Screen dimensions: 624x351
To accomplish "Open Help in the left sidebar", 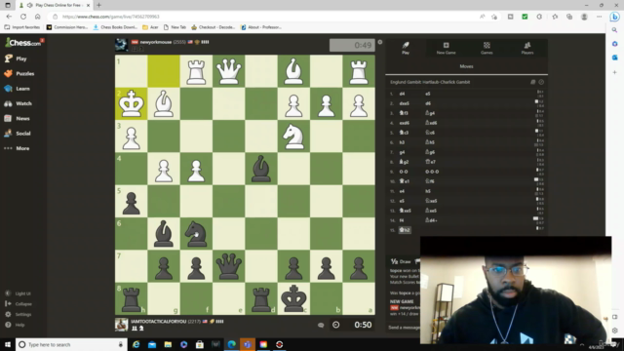I will [x=16, y=325].
